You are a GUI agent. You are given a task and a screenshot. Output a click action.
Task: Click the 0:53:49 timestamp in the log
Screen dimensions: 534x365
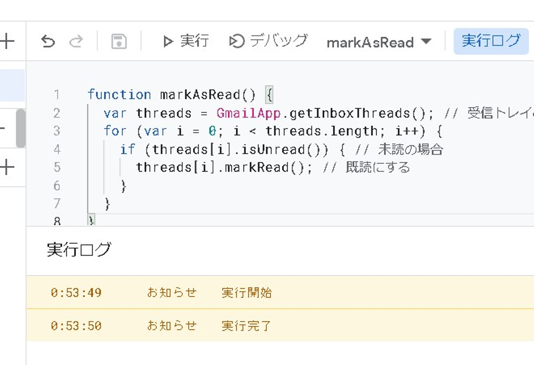pyautogui.click(x=76, y=293)
